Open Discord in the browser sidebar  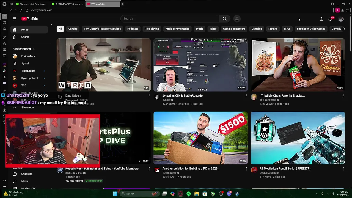pos(4,83)
